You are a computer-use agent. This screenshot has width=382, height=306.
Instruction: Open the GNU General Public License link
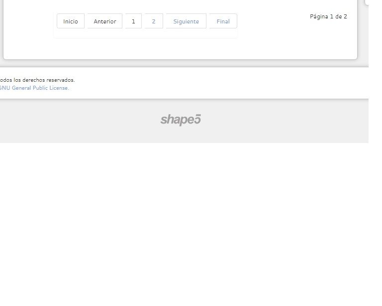point(34,88)
